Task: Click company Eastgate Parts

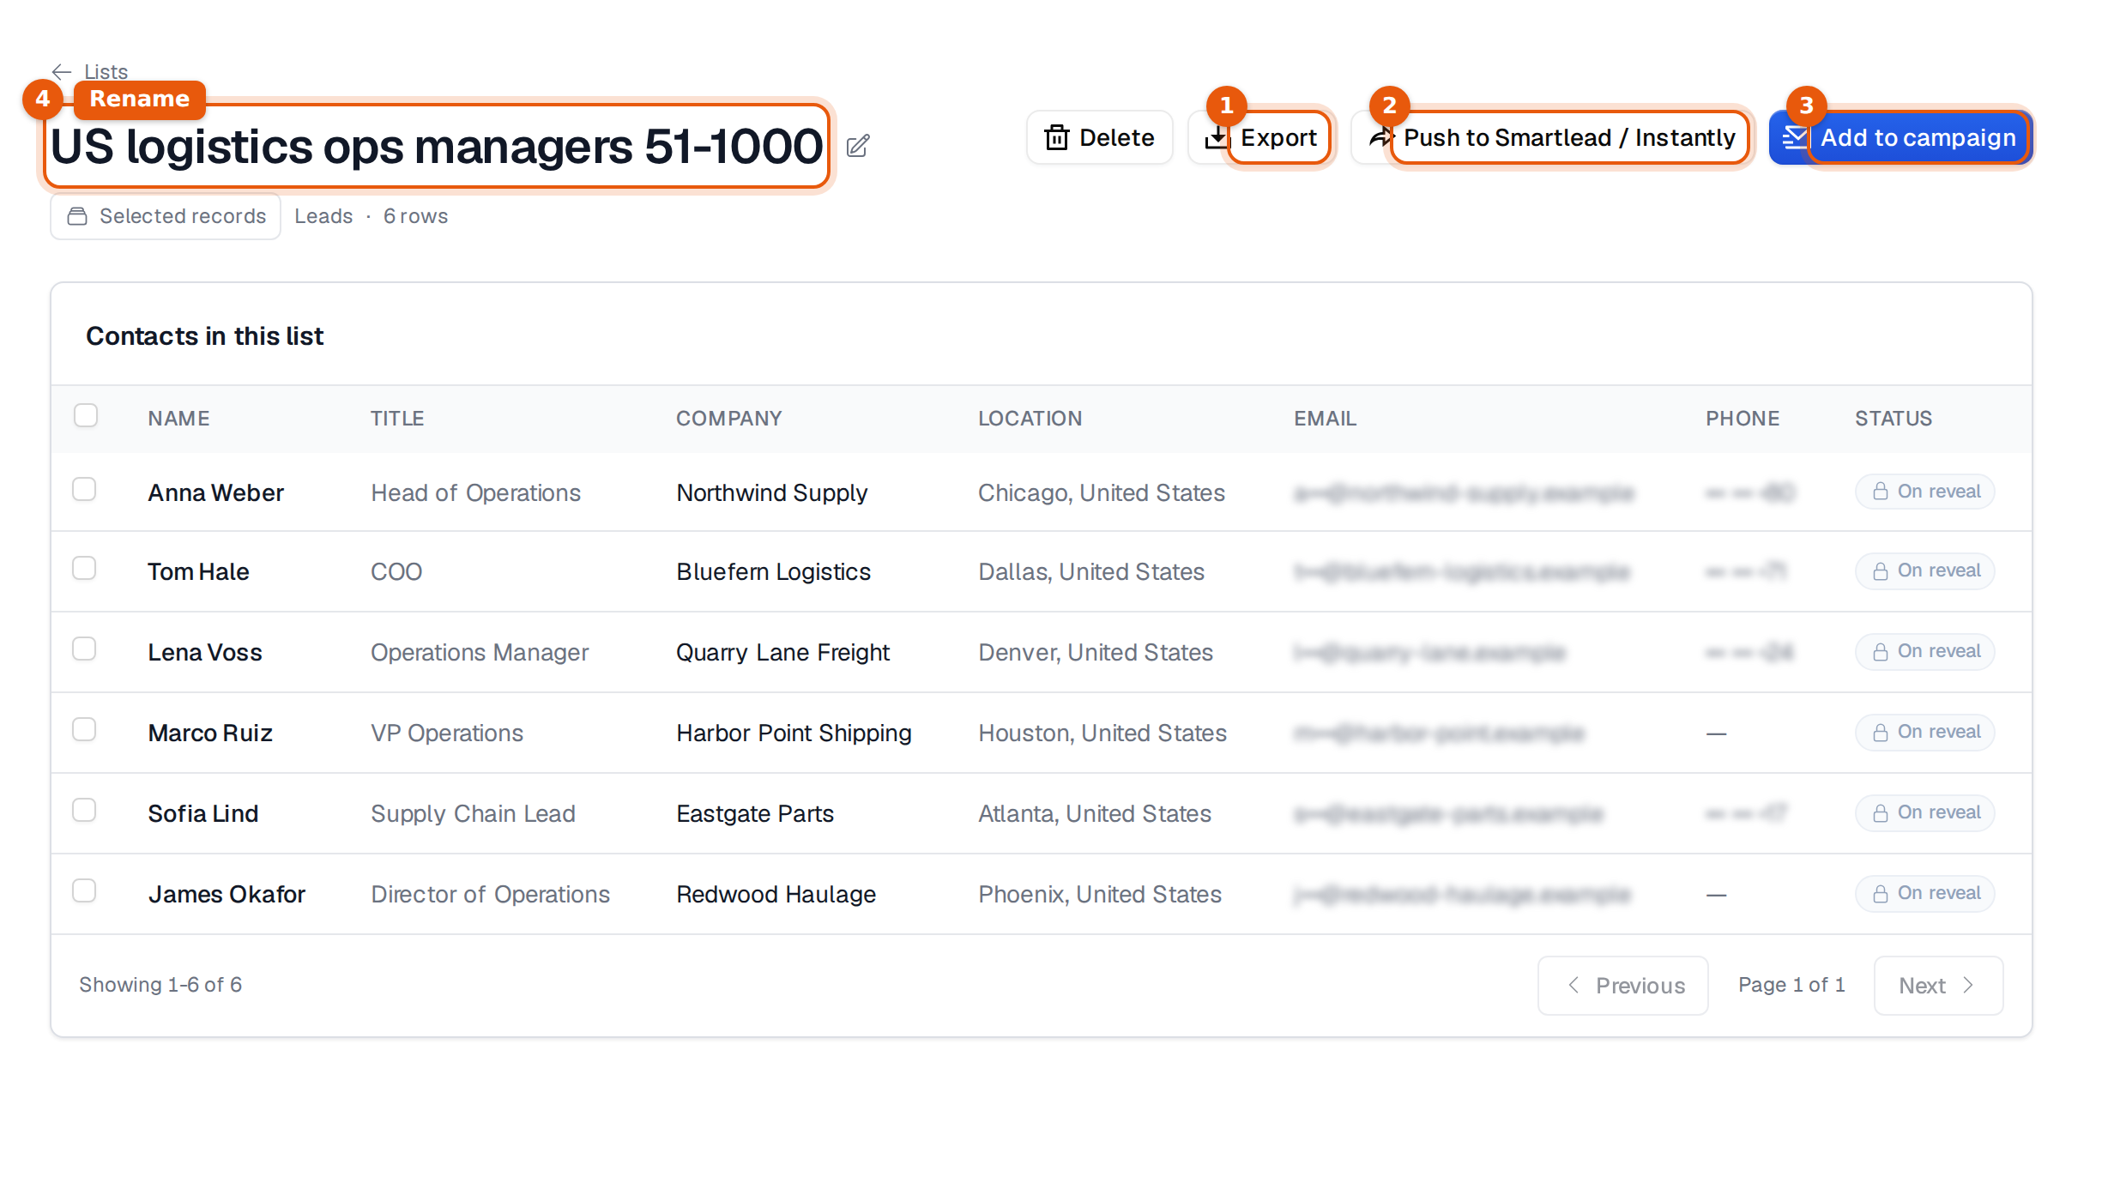Action: (755, 813)
